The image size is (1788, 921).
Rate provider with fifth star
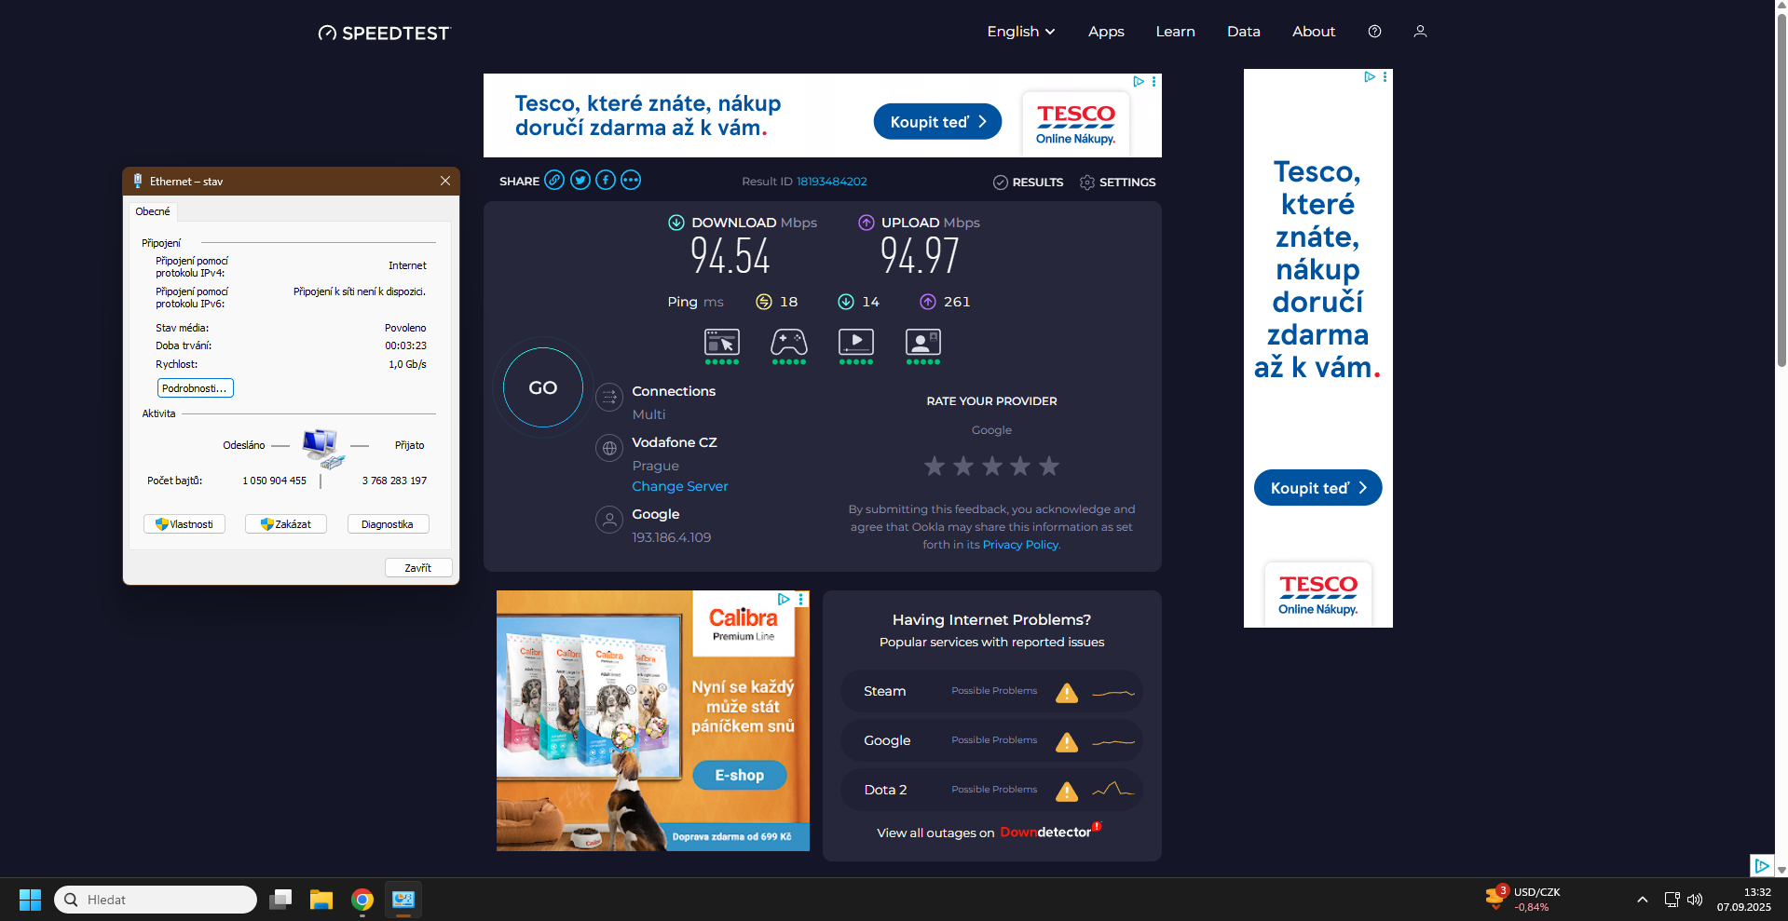pos(1049,466)
